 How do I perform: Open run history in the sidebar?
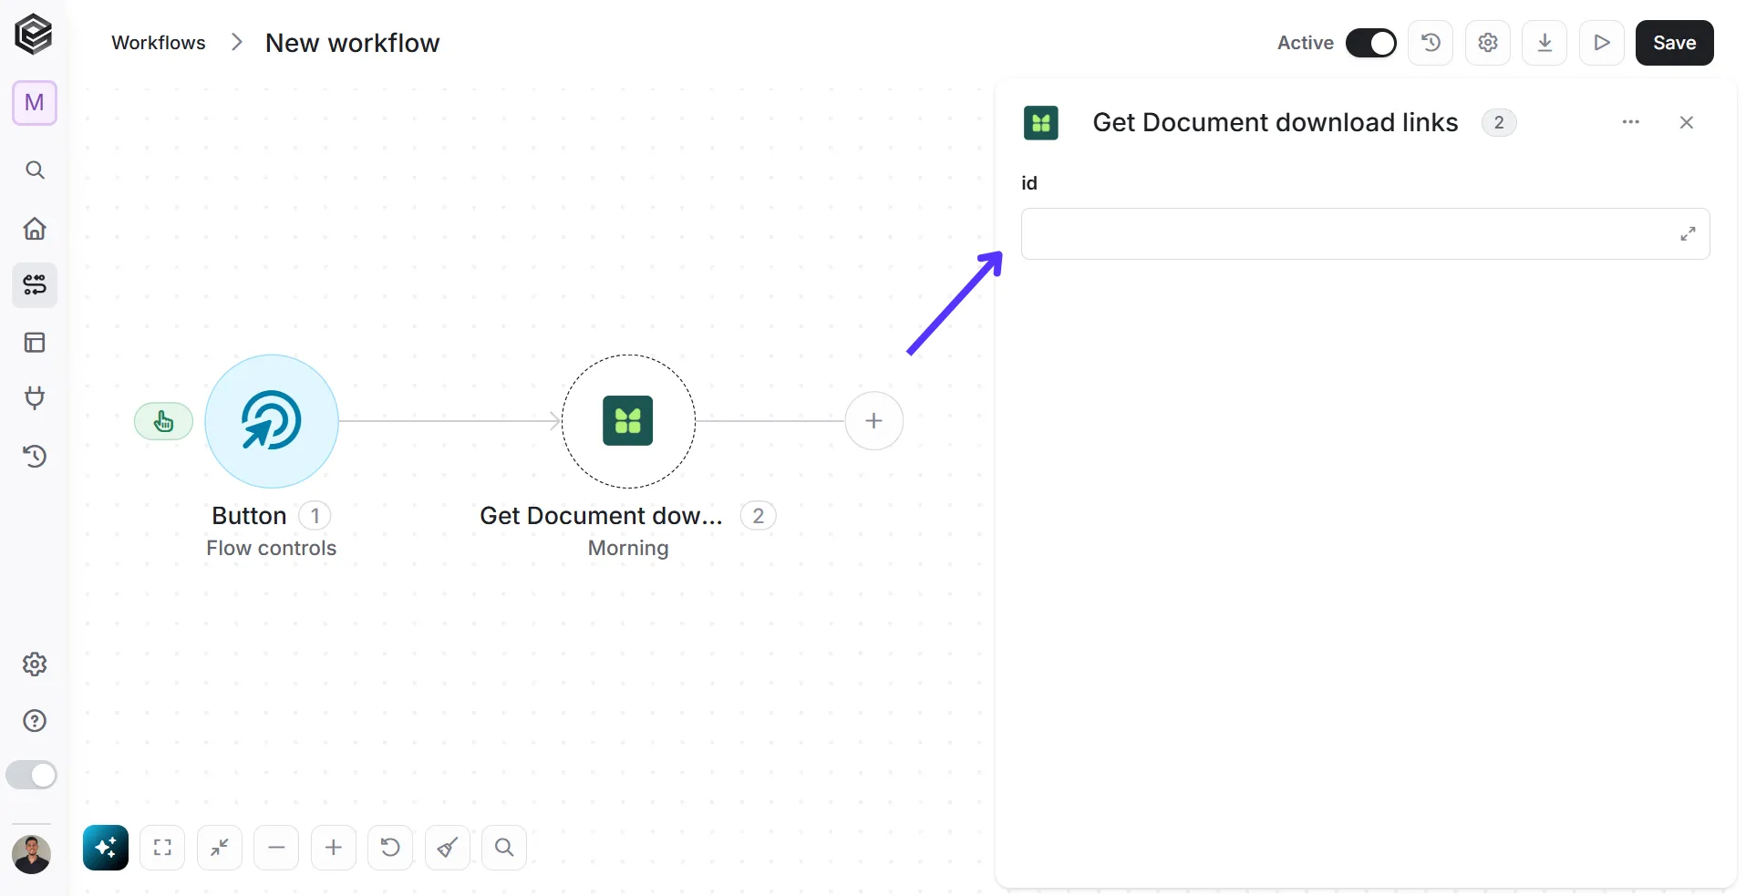[x=35, y=456]
